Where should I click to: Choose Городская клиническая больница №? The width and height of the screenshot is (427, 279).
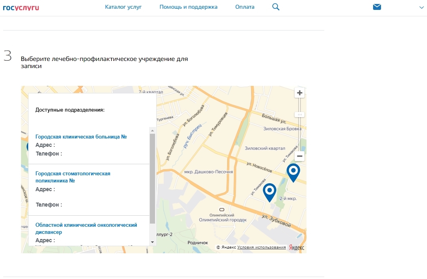click(x=81, y=137)
